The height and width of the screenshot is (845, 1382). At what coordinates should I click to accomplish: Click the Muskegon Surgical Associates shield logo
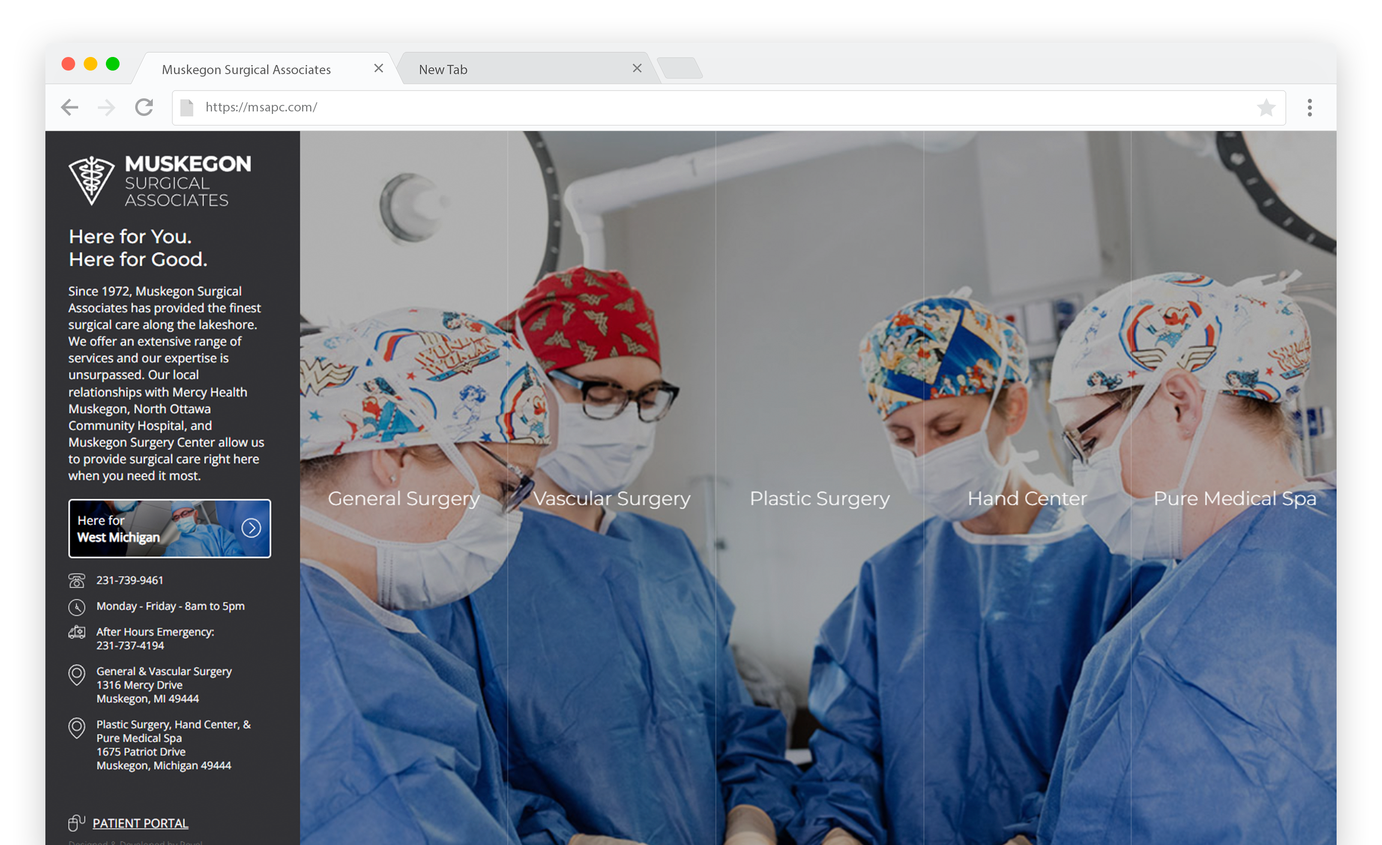[91, 180]
